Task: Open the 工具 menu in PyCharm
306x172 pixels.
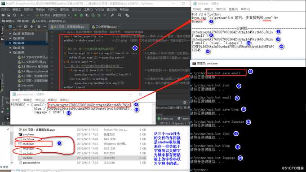Action: (88, 9)
